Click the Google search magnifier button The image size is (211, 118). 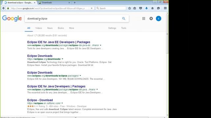click(x=124, y=19)
